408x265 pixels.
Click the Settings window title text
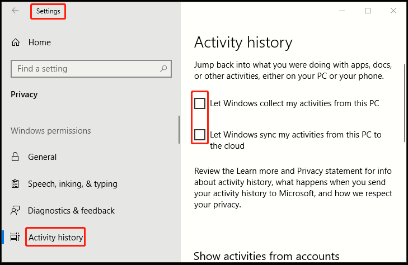pos(48,11)
